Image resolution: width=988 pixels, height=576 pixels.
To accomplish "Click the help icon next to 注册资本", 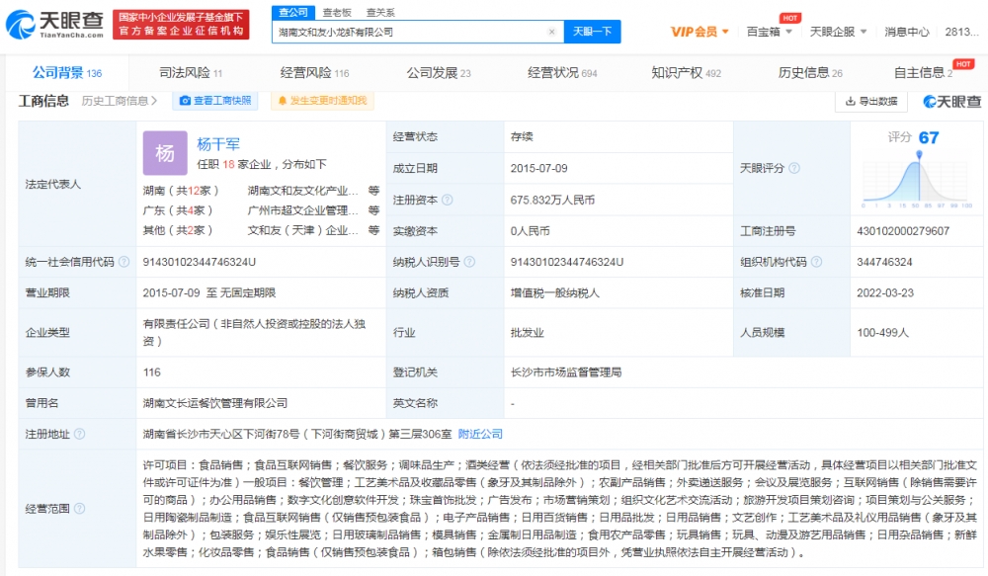I will click(x=448, y=200).
